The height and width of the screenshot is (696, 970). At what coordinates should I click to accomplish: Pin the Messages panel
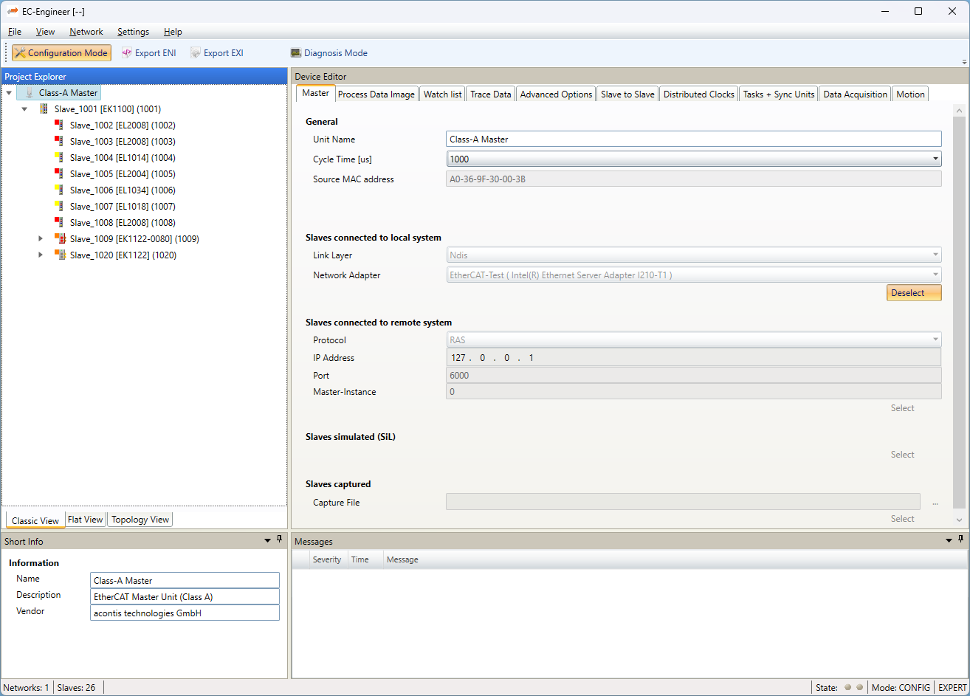click(960, 540)
